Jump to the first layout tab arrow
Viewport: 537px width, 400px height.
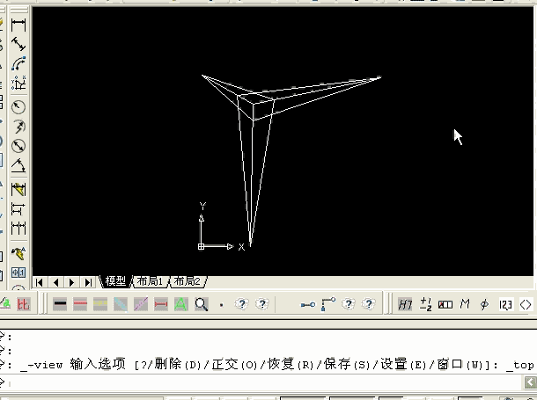(x=40, y=282)
